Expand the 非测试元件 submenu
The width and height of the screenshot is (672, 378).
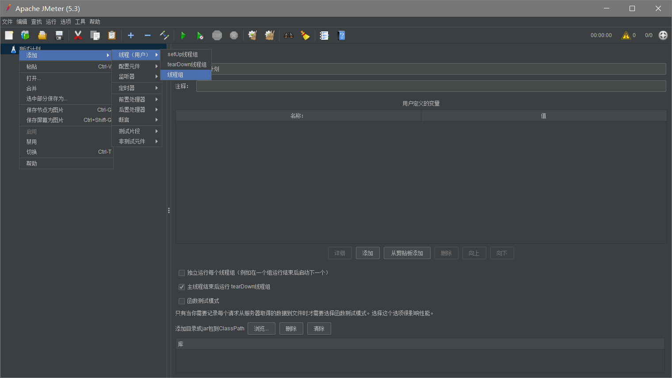pos(137,141)
